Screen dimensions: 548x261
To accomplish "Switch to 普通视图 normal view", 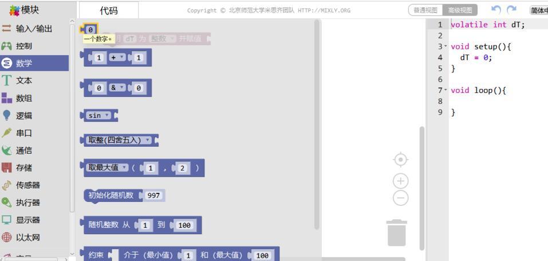I will (x=425, y=10).
